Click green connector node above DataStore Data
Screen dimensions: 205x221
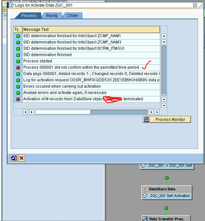tap(167, 178)
